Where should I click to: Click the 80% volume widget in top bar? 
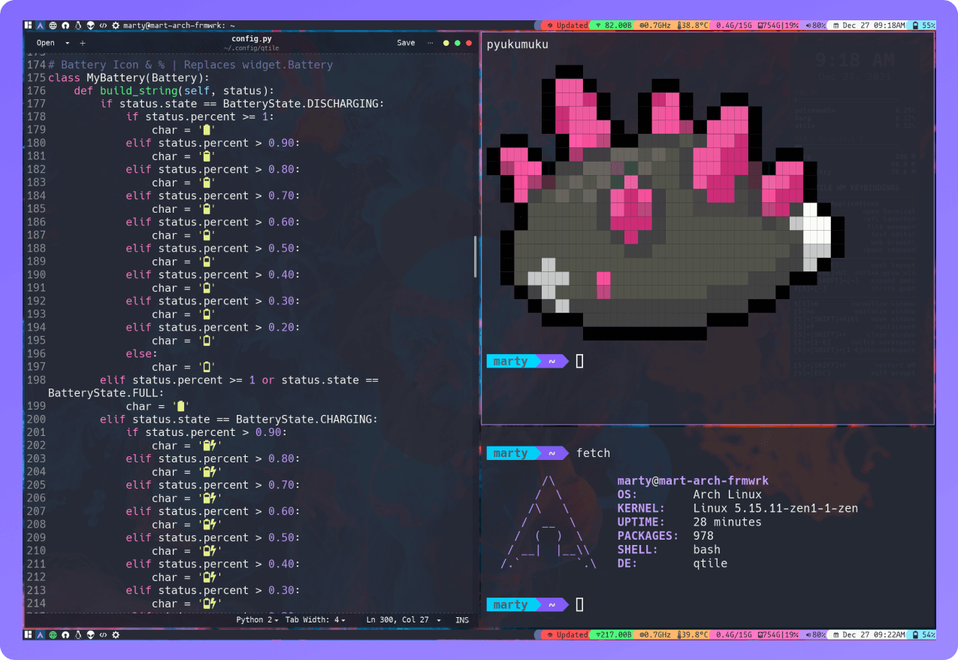pos(814,25)
